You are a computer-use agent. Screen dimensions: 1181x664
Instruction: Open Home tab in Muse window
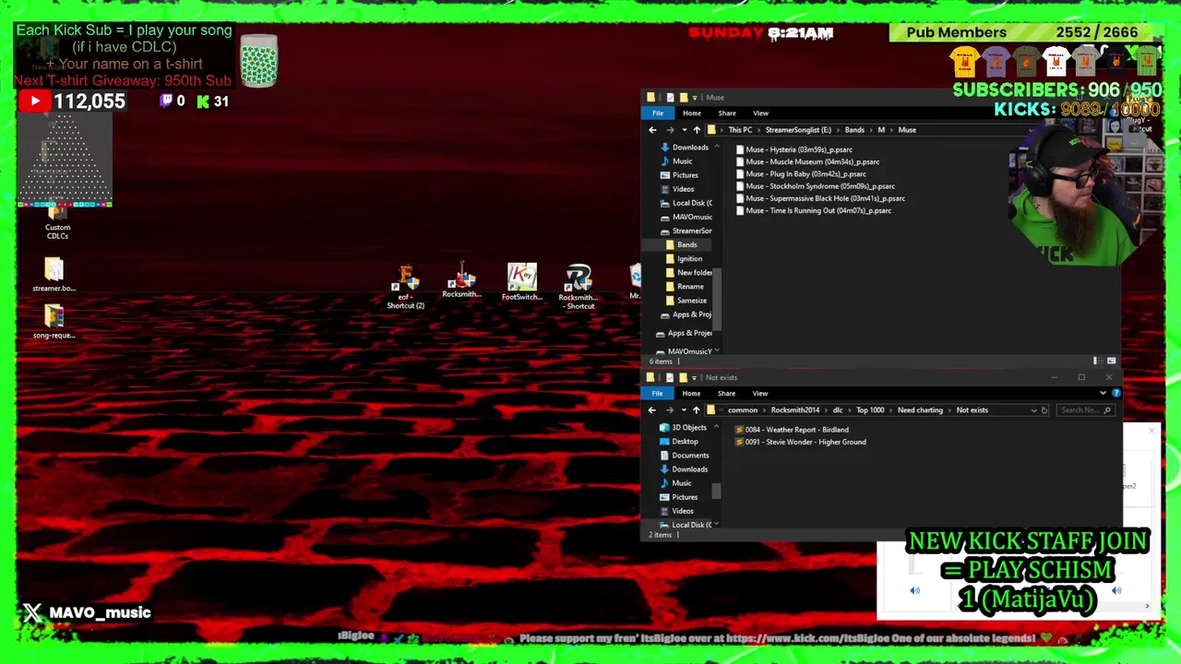[692, 113]
